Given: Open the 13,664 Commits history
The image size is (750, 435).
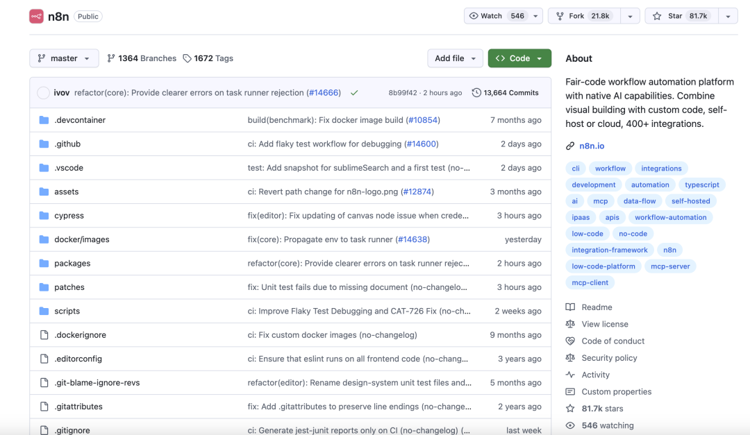Looking at the screenshot, I should coord(505,93).
